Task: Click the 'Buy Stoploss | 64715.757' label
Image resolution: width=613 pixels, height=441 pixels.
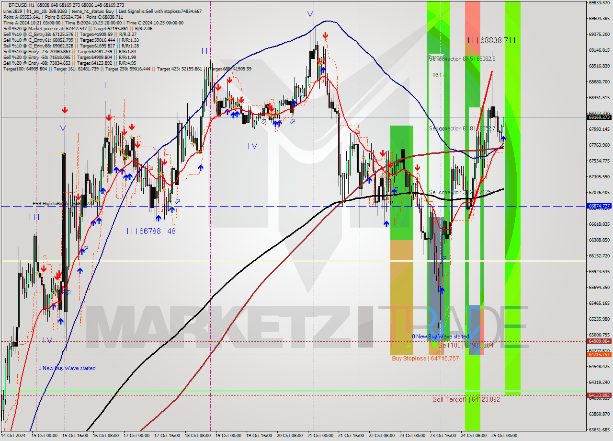Action: (425, 358)
